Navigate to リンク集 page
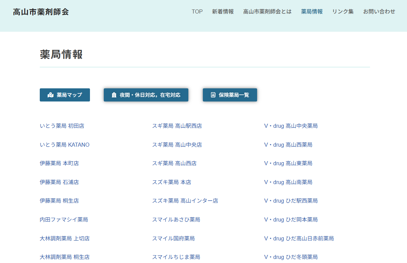The height and width of the screenshot is (263, 407). point(343,11)
